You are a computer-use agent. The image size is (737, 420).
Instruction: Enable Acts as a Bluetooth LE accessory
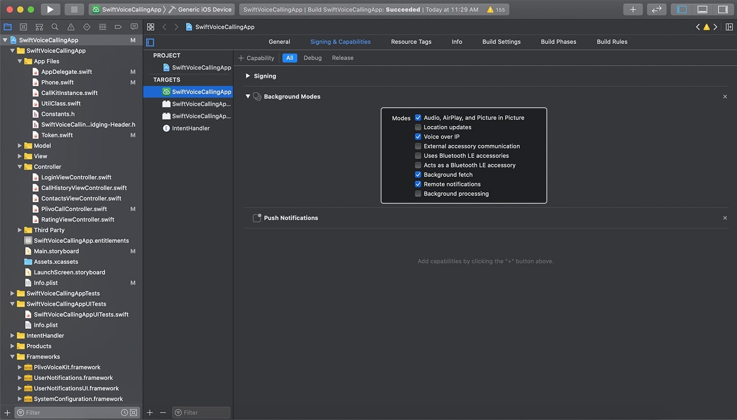tap(418, 165)
